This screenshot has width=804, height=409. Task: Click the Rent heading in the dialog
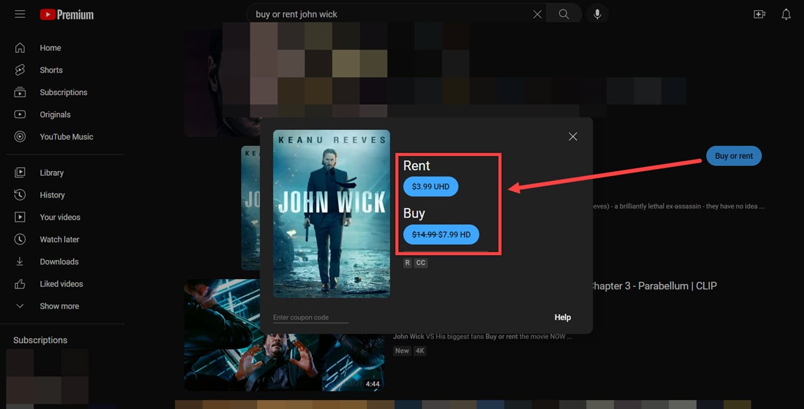click(416, 166)
